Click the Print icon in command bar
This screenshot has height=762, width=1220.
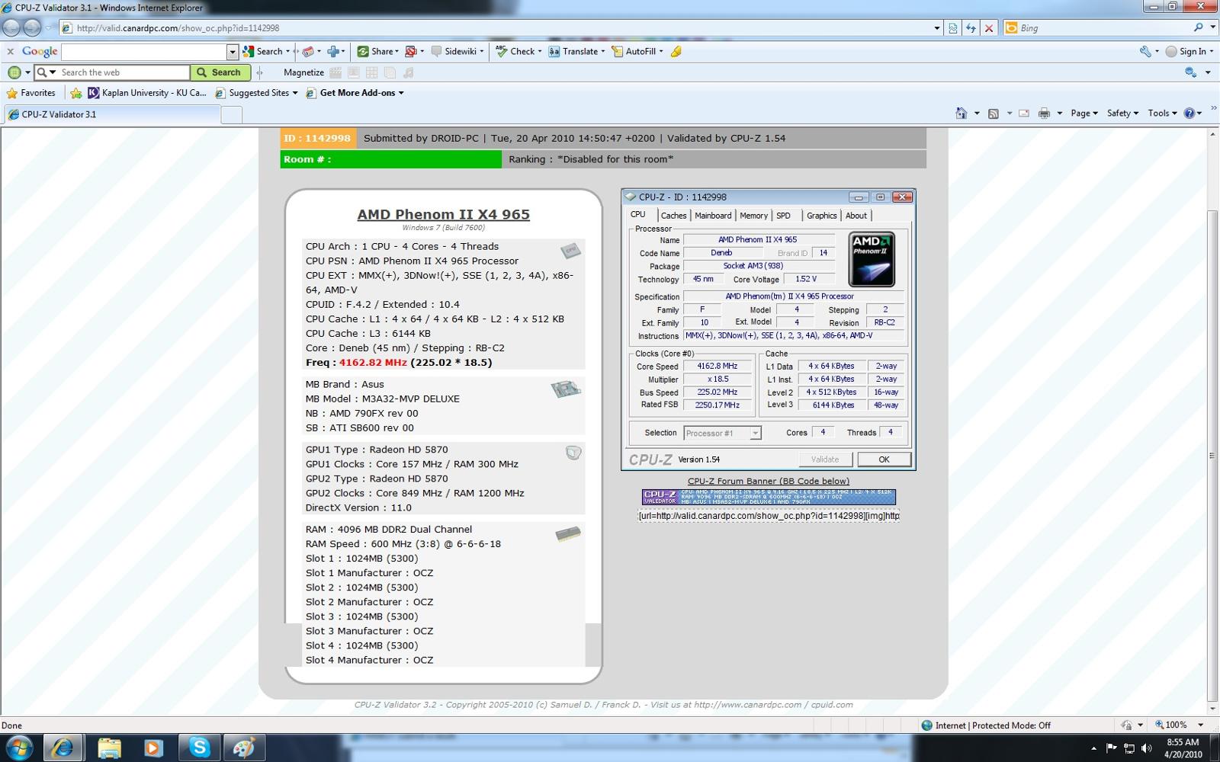(x=1045, y=113)
